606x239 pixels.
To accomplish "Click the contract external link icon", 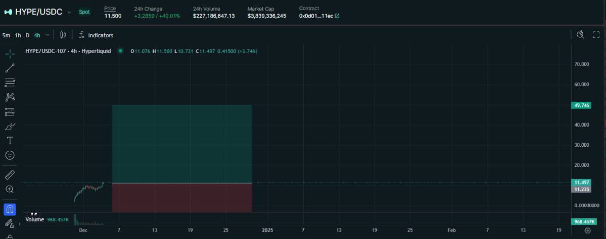I will click(337, 16).
